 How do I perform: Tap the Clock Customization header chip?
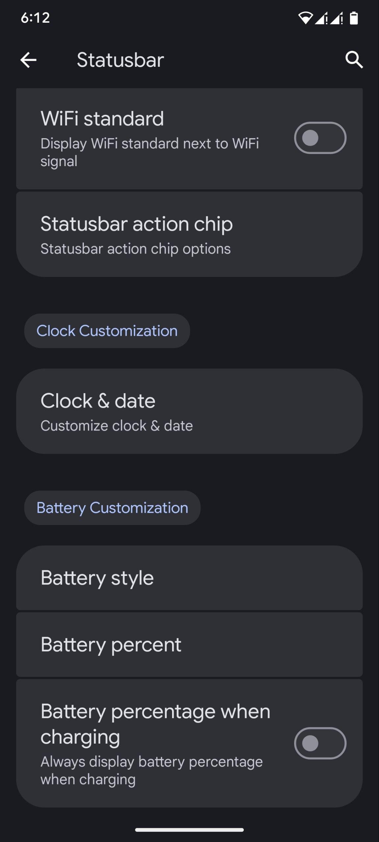107,331
